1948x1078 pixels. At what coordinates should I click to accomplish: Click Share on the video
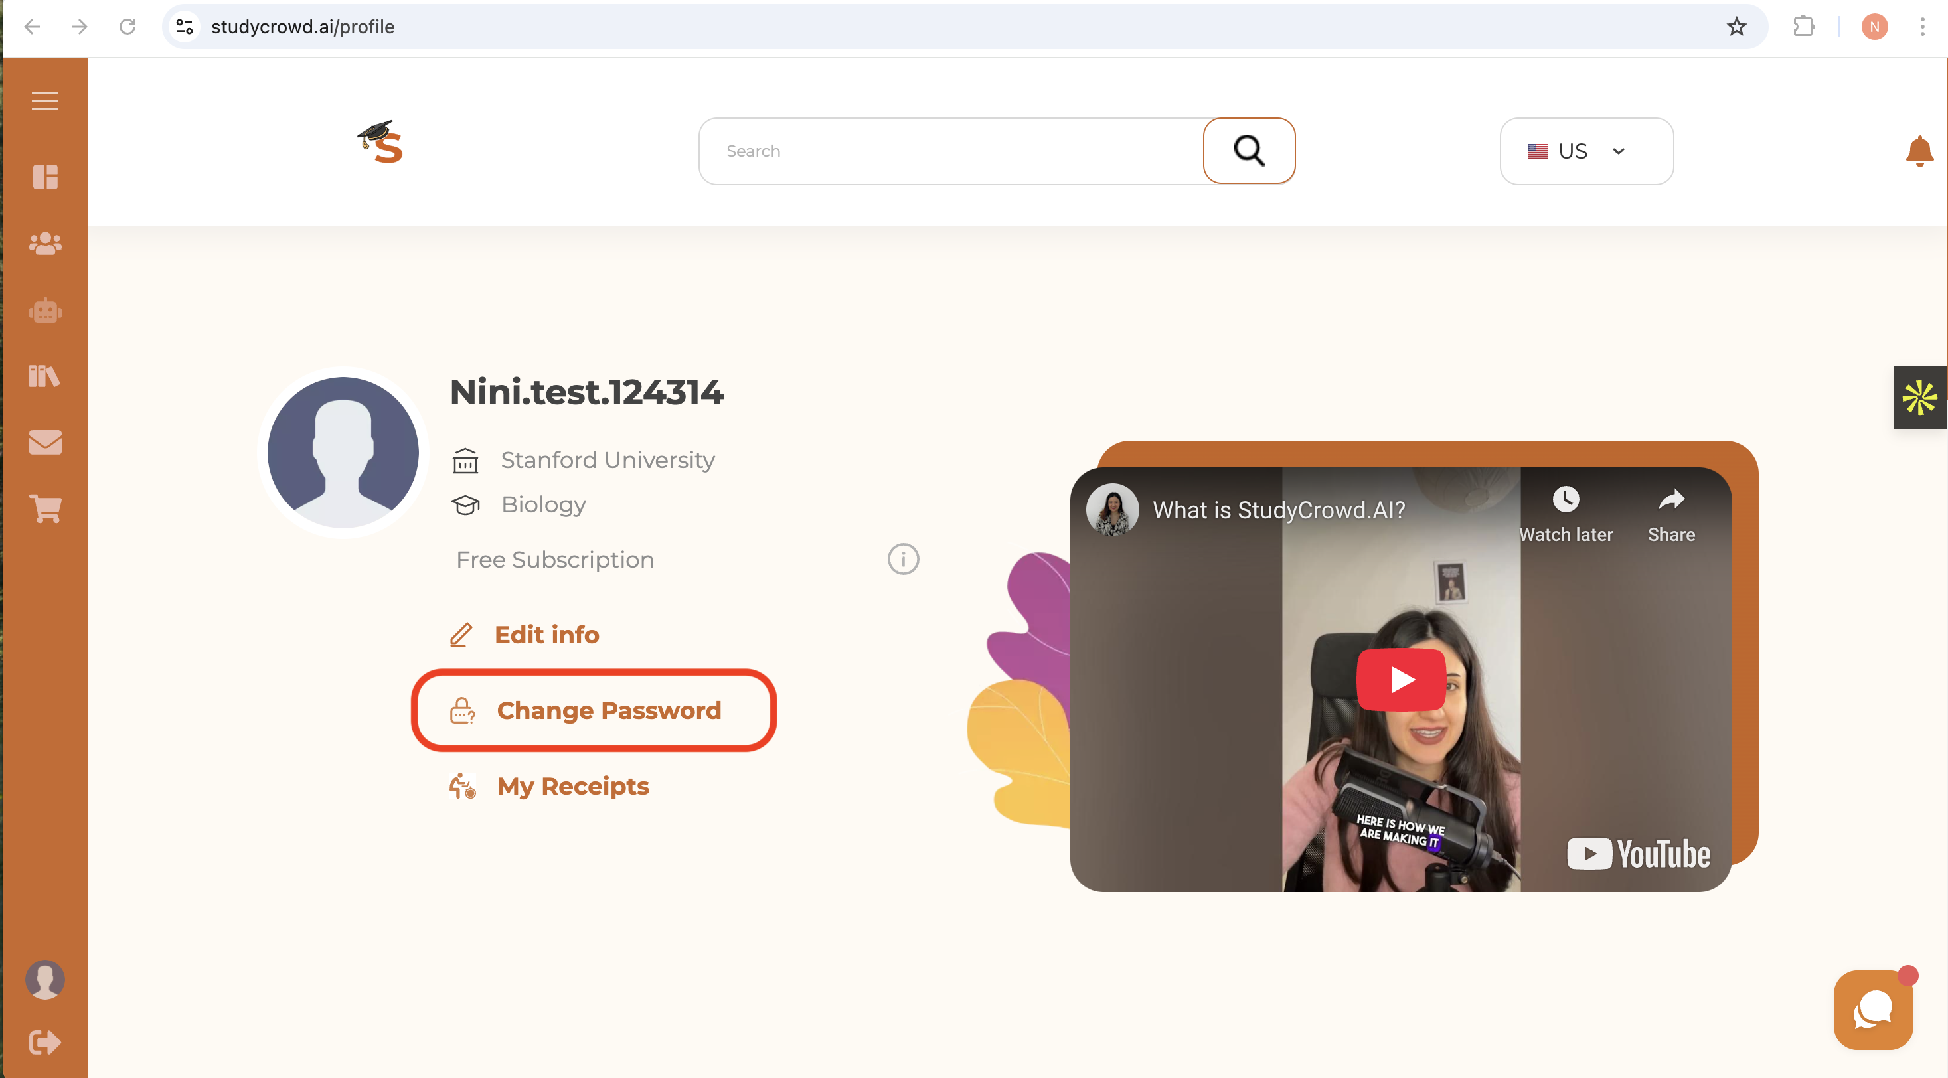pos(1671,514)
